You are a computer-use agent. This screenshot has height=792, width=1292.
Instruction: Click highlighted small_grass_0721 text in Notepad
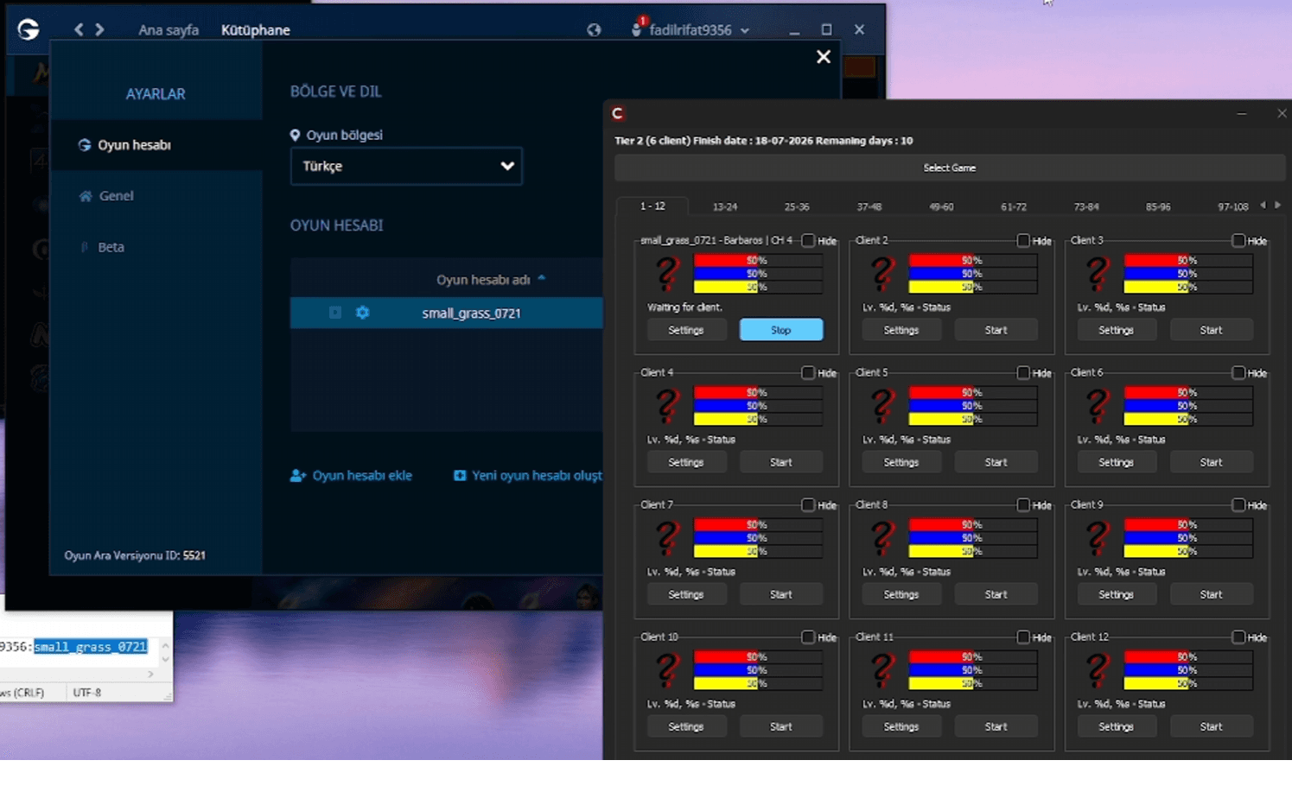[91, 646]
